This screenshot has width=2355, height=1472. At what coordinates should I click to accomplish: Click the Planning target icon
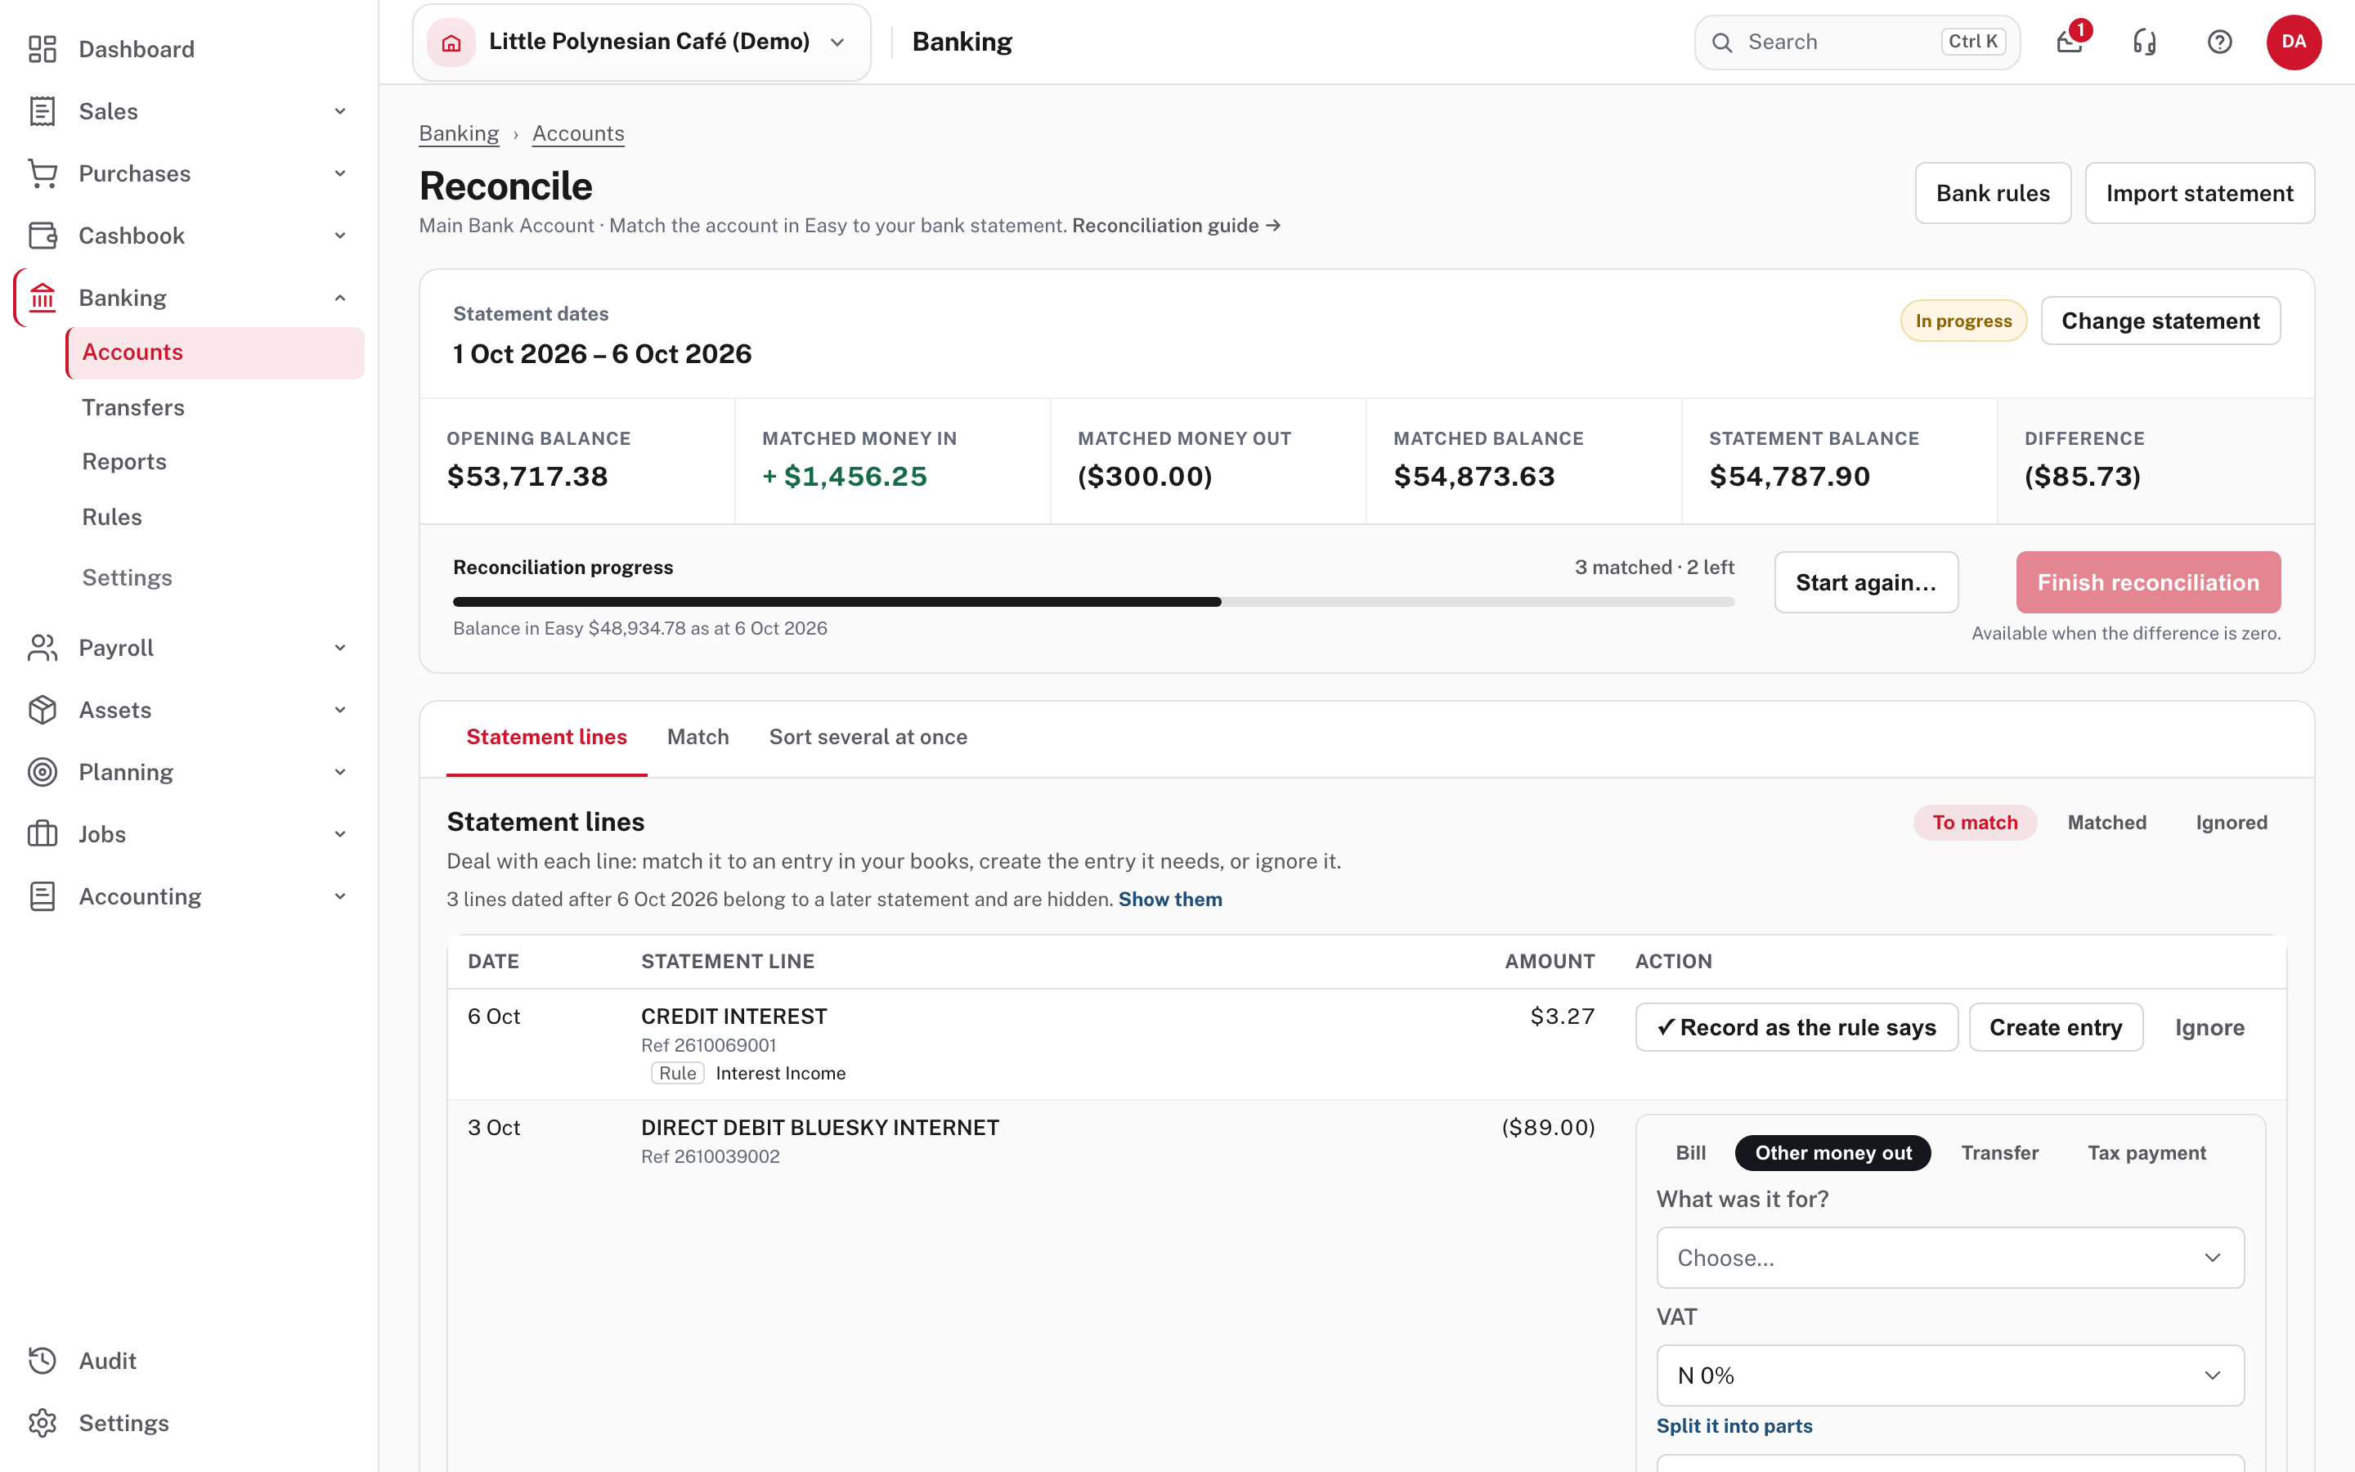click(43, 772)
